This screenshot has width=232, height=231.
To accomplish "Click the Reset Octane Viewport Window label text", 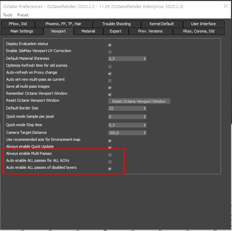I will click(x=33, y=100).
